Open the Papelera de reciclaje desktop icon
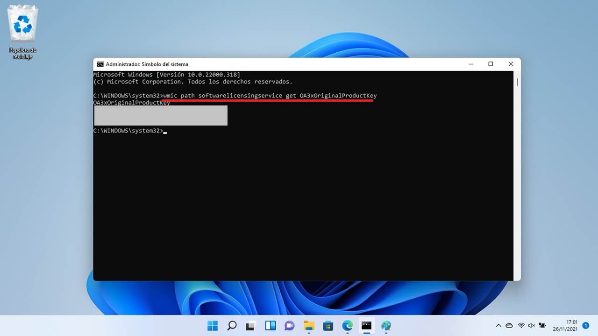Viewport: 598px width, 336px height. pos(22,32)
